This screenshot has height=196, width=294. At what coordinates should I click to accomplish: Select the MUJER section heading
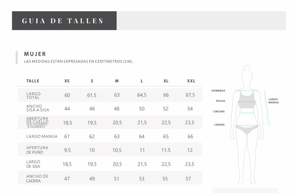[35, 54]
